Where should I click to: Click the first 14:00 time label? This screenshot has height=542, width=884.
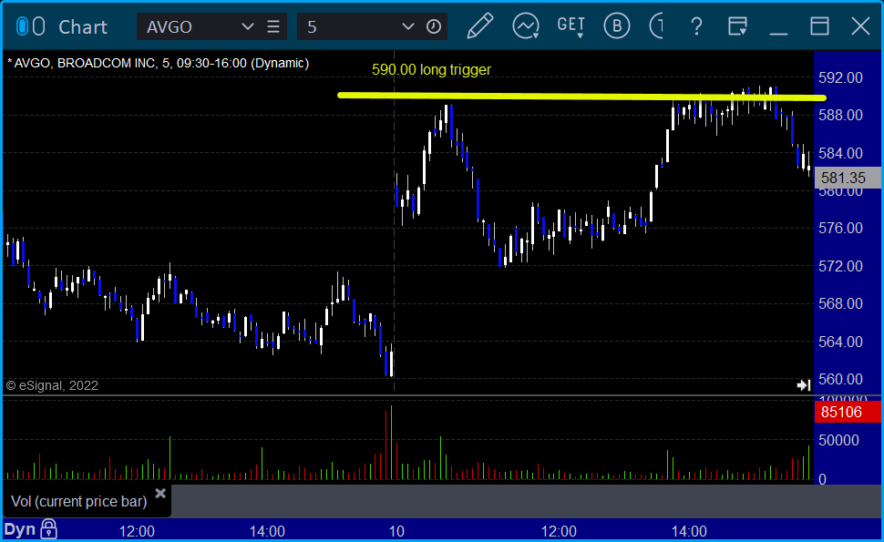(267, 531)
